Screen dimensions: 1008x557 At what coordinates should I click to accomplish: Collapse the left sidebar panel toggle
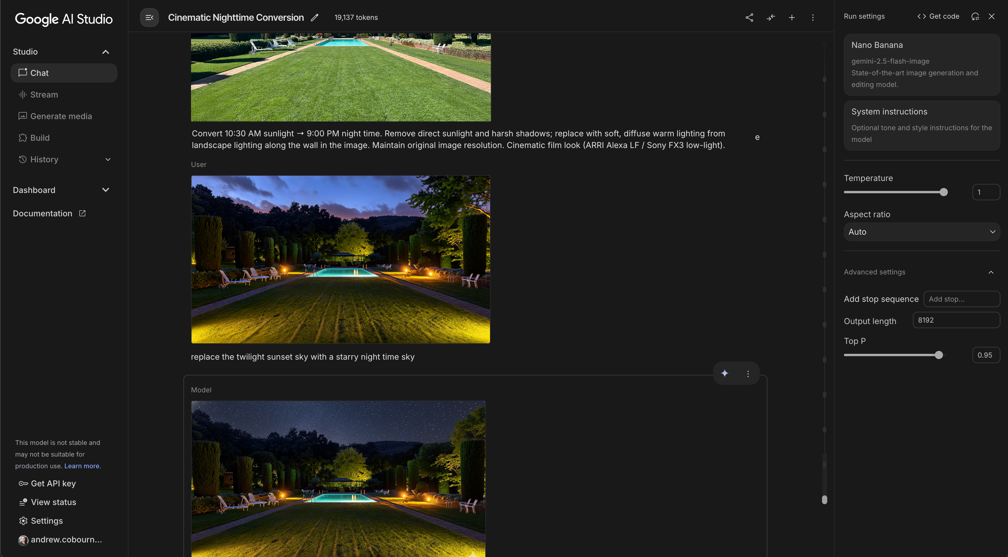[149, 18]
